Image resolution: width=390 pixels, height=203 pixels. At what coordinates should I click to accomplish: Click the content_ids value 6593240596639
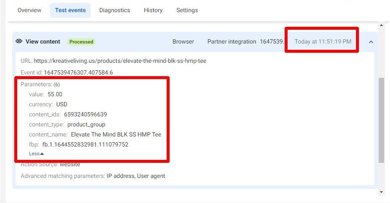(x=86, y=114)
